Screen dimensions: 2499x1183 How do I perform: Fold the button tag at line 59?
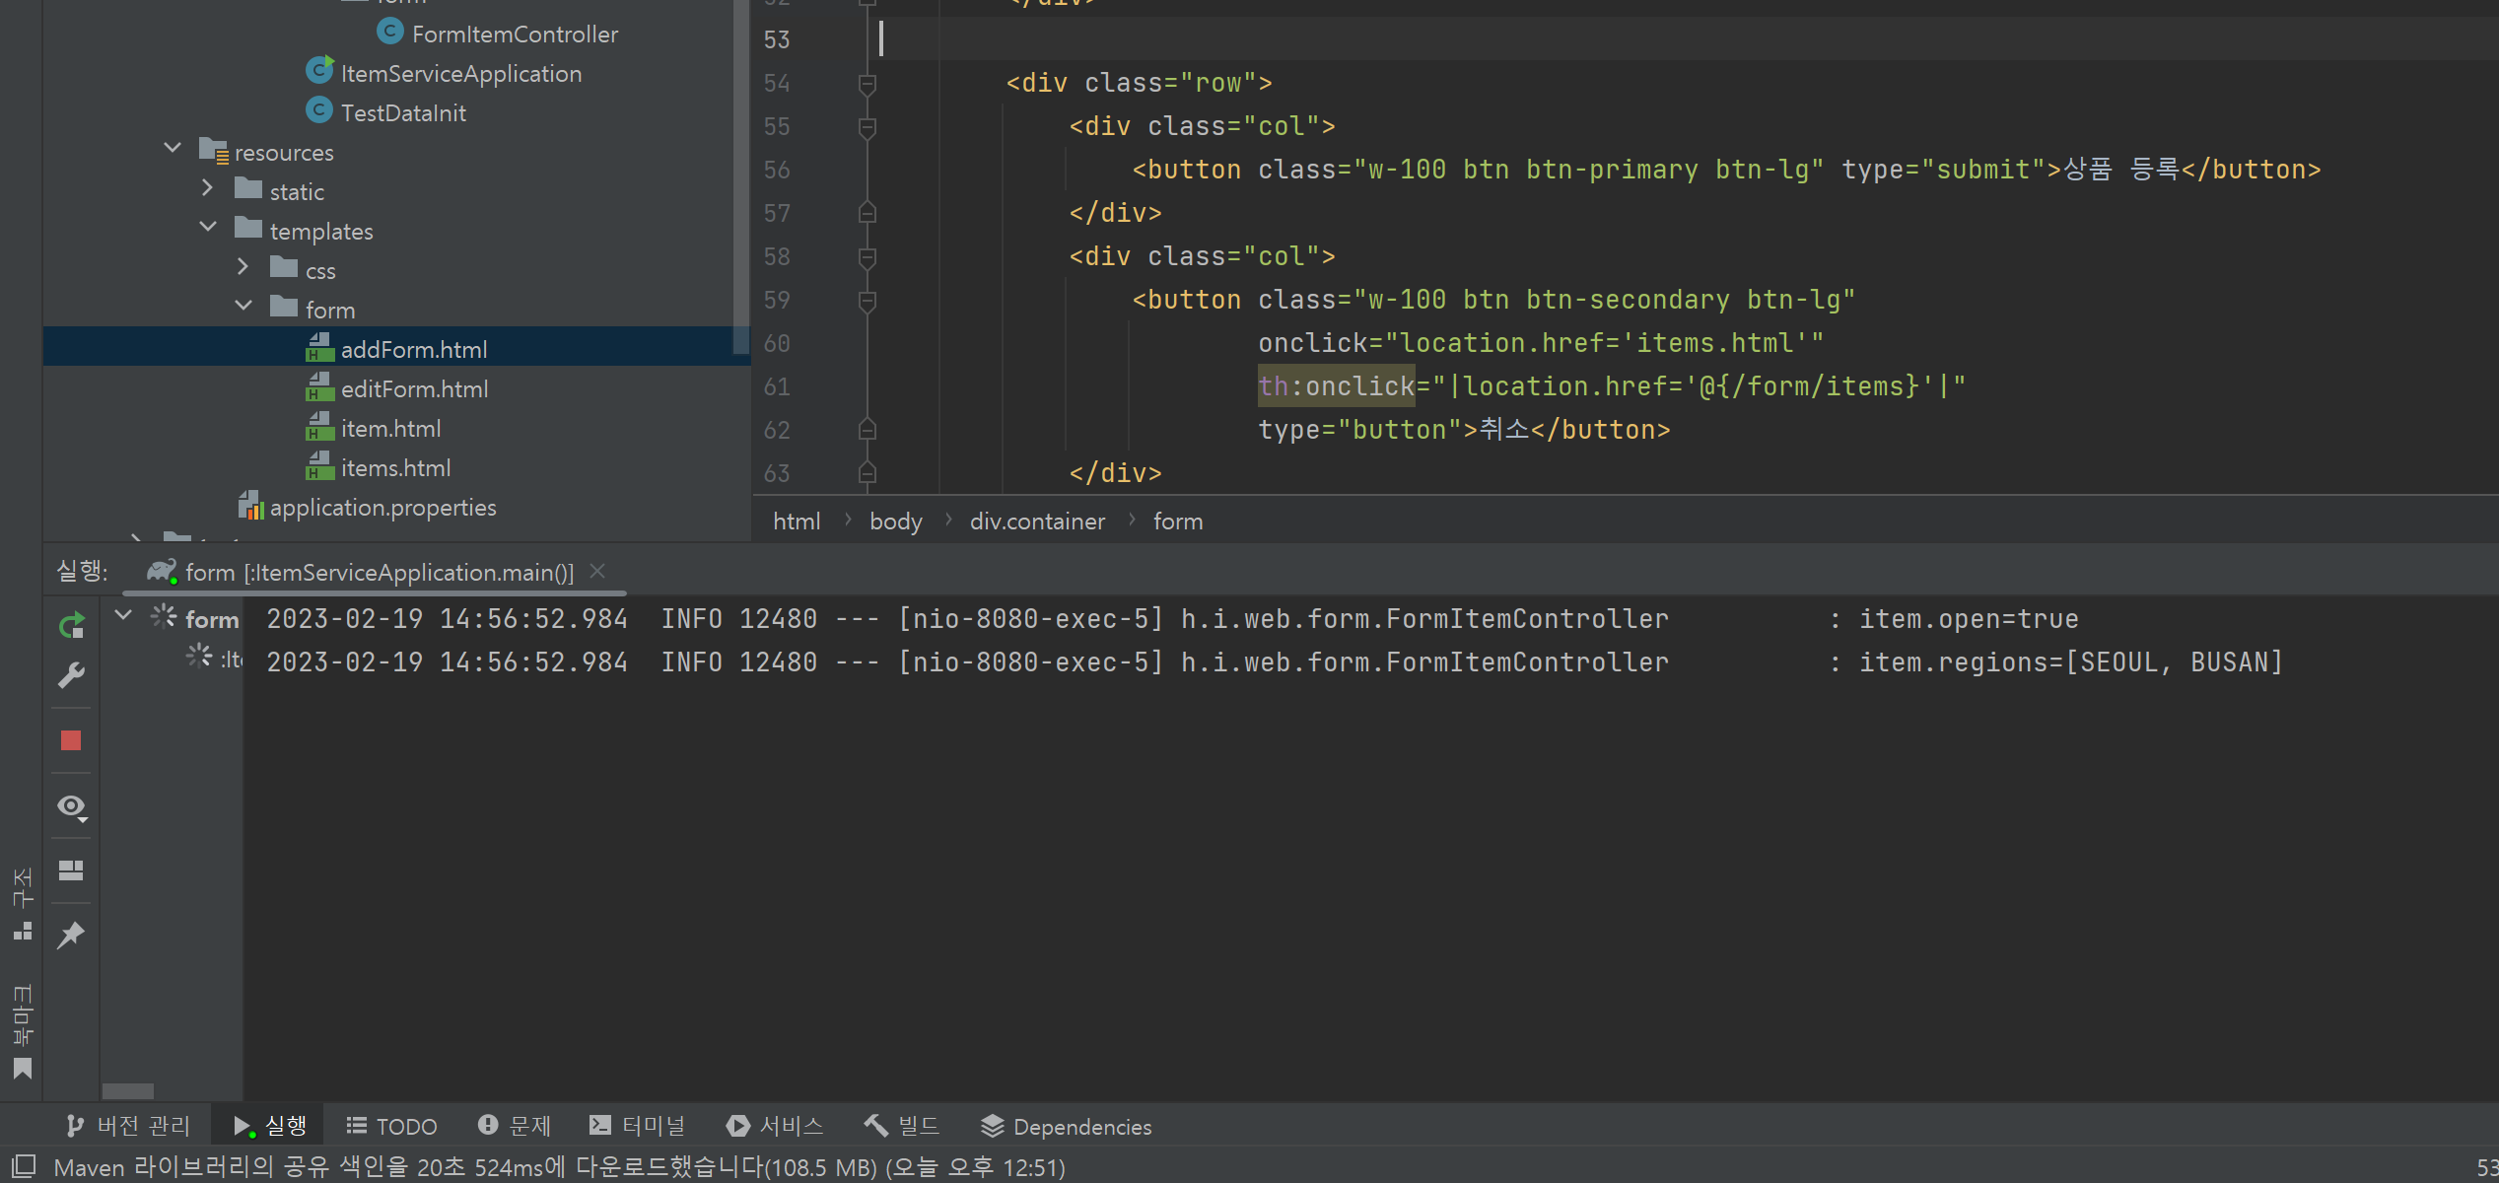[868, 301]
